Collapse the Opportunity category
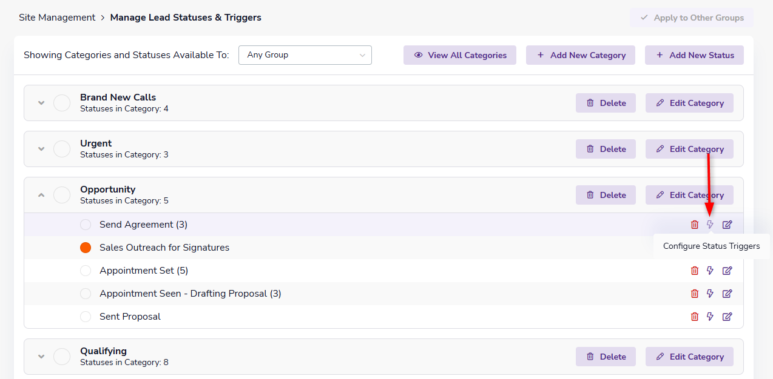773x379 pixels. [41, 195]
